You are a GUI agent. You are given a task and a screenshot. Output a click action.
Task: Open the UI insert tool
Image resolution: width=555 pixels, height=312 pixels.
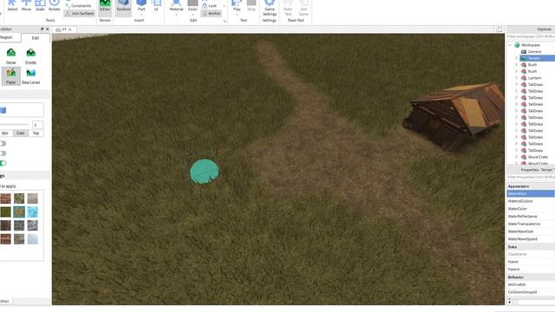point(156,6)
